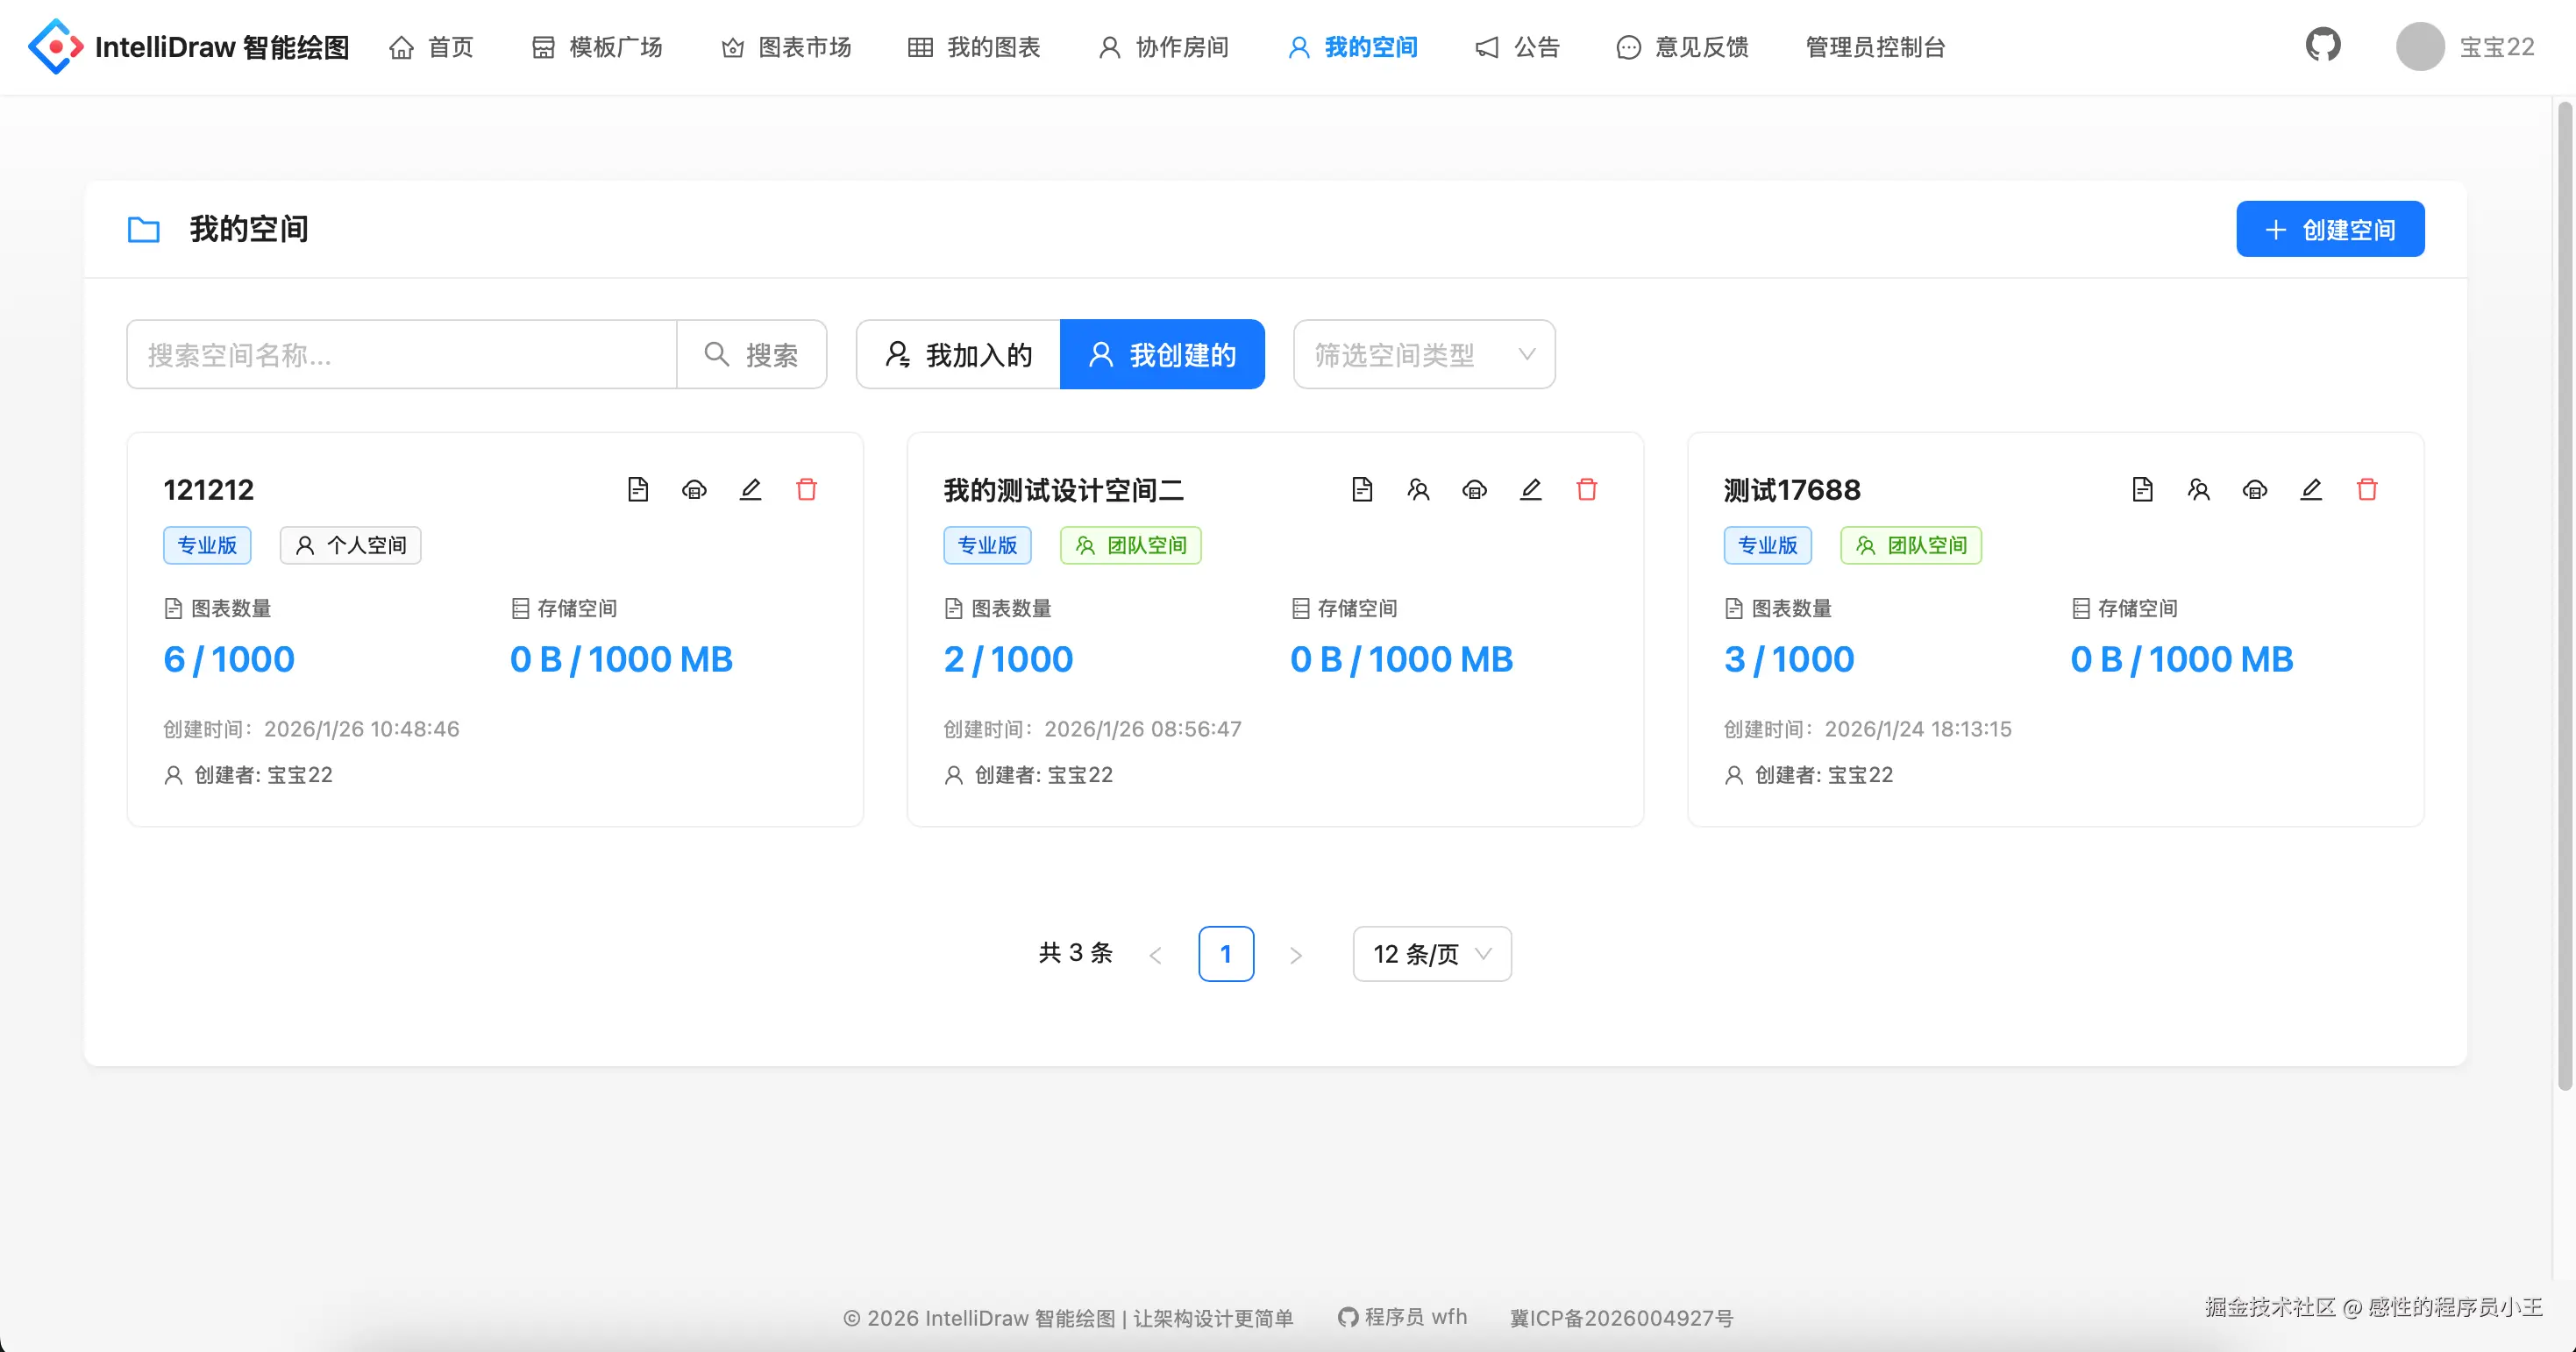Click the document icon on the 测试17688 card
Screen dimensions: 2576x1352
(x=2142, y=489)
